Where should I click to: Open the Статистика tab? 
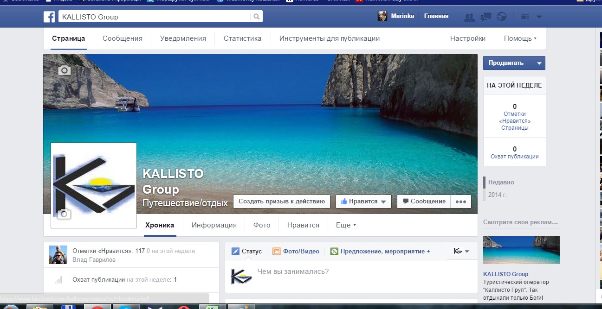242,38
